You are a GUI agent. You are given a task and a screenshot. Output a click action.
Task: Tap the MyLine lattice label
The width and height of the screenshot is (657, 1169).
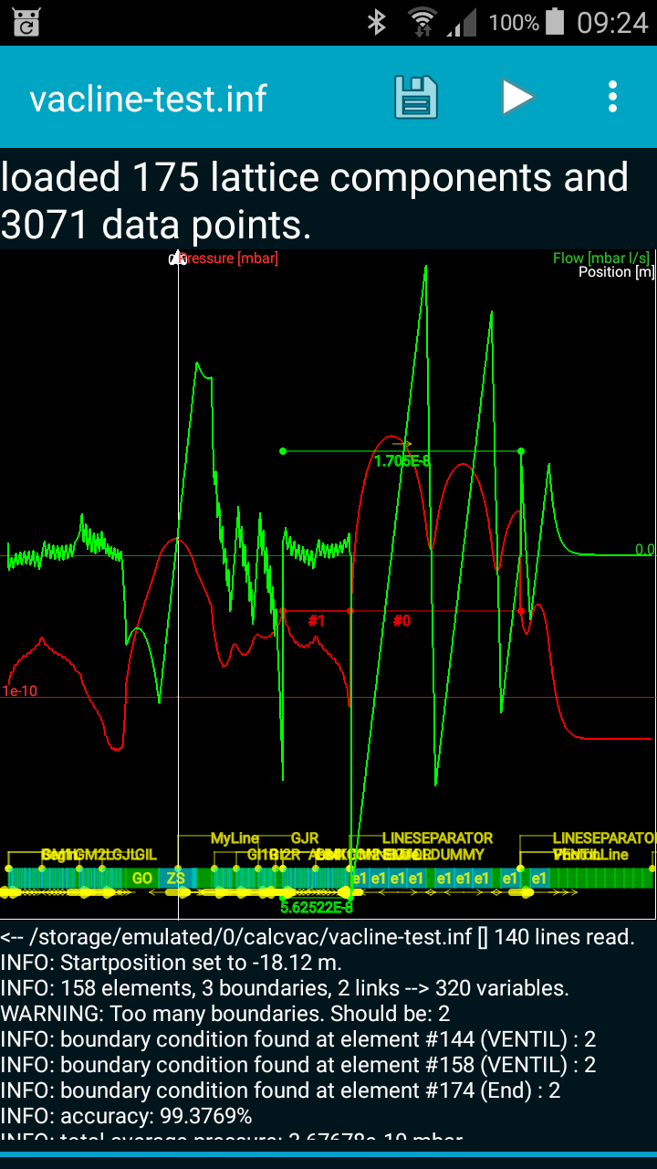(235, 838)
